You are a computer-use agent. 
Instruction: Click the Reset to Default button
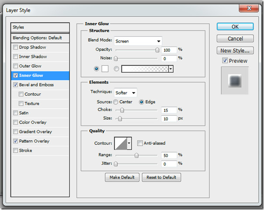(161, 177)
